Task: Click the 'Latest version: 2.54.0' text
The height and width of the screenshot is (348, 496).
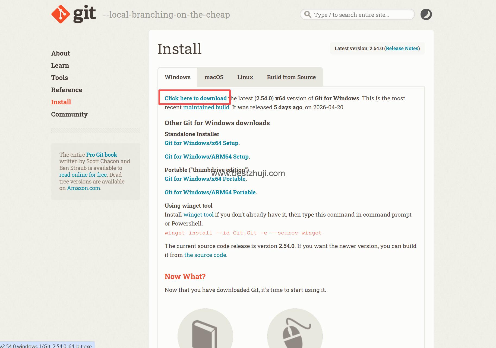Action: click(x=359, y=49)
